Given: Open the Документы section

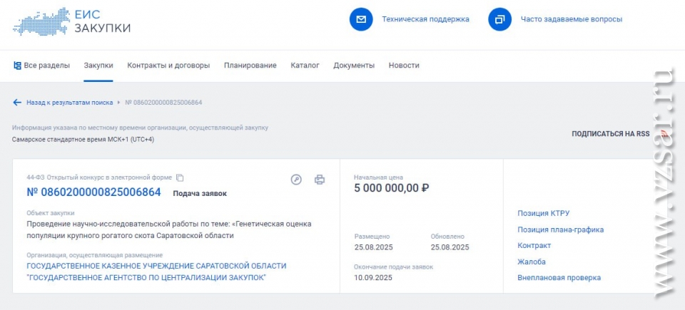Looking at the screenshot, I should 354,66.
